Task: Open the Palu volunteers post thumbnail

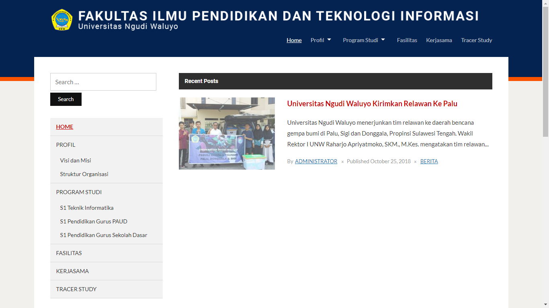Action: (x=227, y=134)
